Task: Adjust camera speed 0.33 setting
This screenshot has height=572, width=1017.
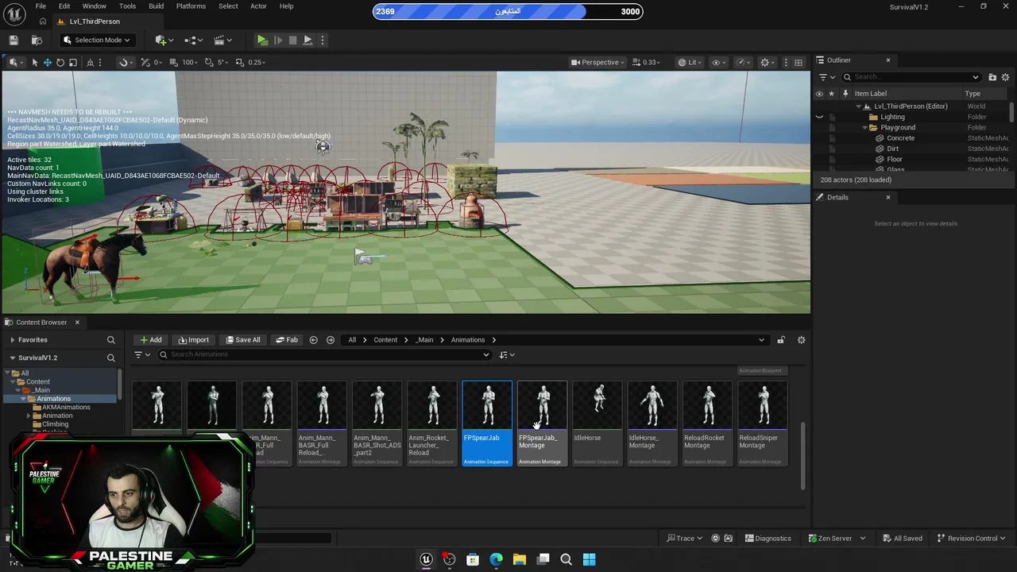Action: (x=648, y=62)
